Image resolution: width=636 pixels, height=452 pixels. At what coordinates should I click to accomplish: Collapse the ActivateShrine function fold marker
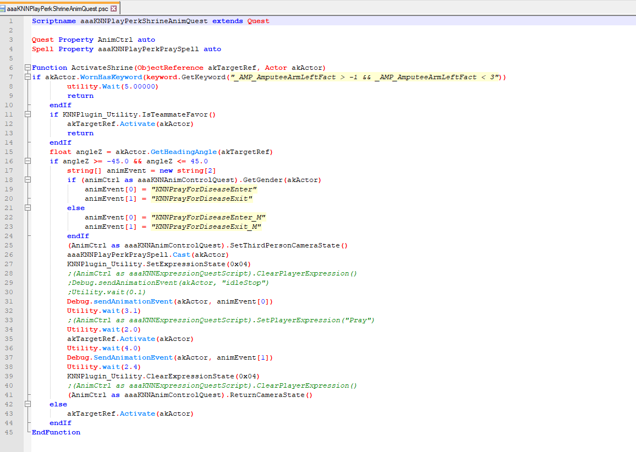point(28,68)
